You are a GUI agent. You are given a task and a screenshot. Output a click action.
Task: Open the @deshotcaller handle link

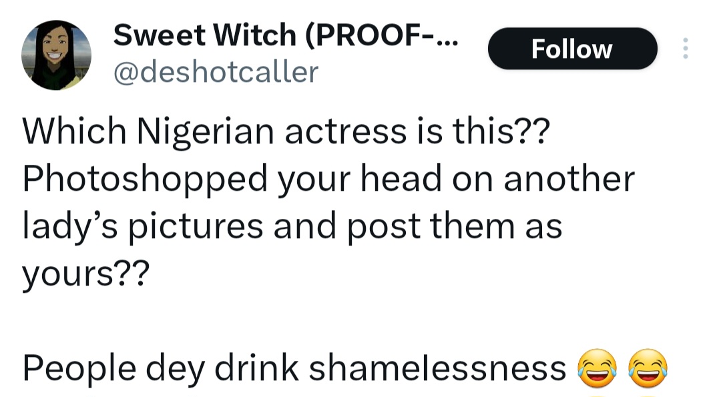click(216, 72)
